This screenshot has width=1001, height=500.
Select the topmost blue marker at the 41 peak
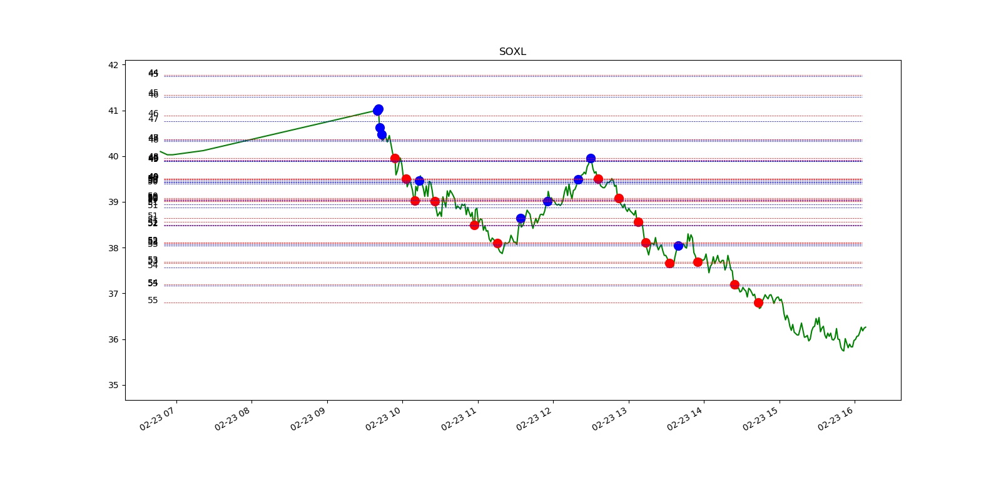379,109
